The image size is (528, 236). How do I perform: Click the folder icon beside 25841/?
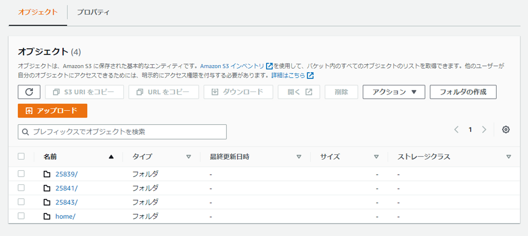[x=47, y=188]
